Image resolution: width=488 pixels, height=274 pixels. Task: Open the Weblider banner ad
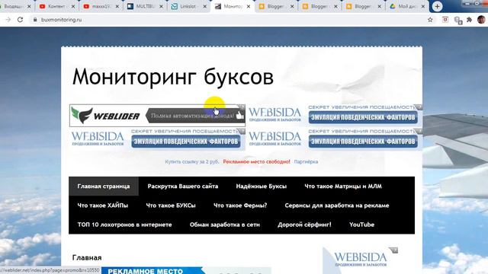(x=157, y=116)
